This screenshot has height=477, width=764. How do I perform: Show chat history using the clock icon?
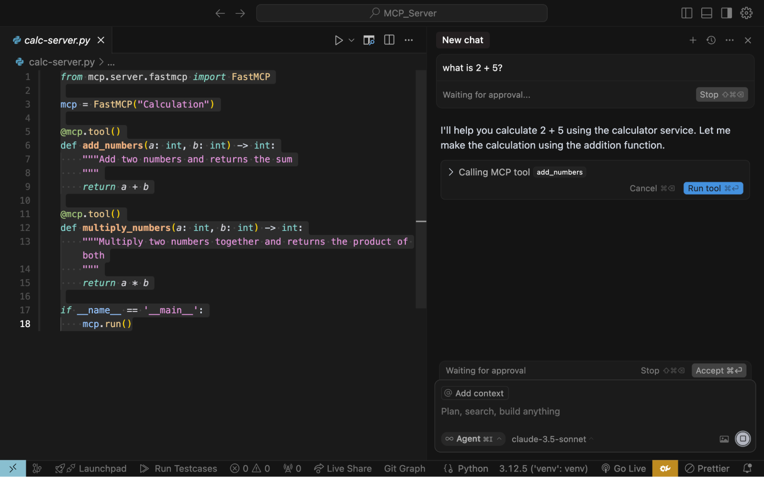click(x=710, y=40)
